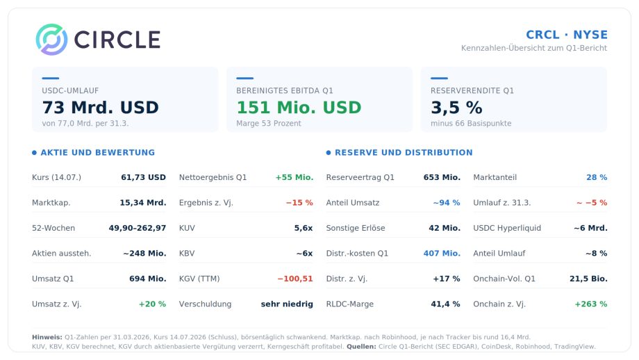The height and width of the screenshot is (360, 639).
Task: Open the Reserverendite 3,5 % card
Action: click(x=514, y=99)
